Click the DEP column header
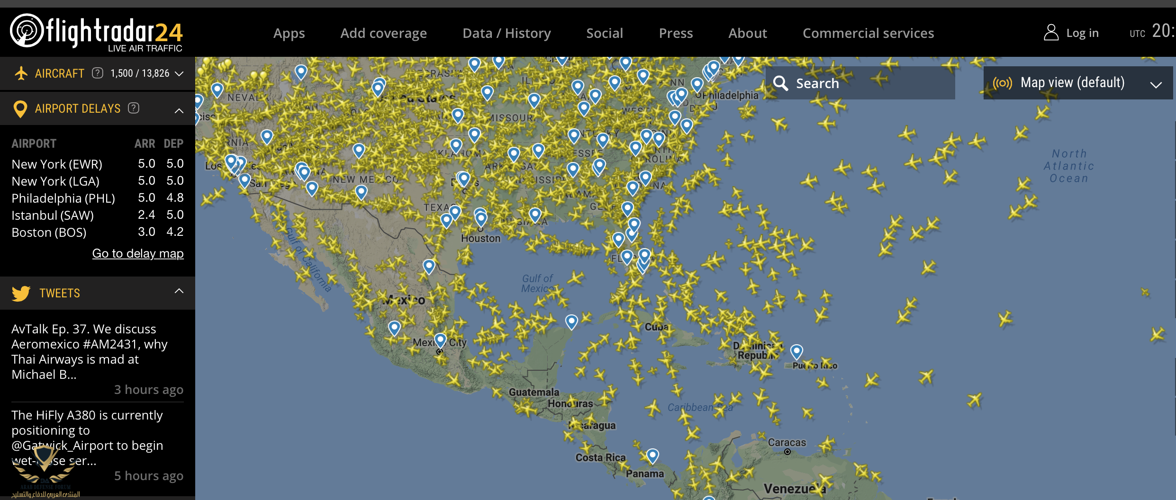 [173, 143]
